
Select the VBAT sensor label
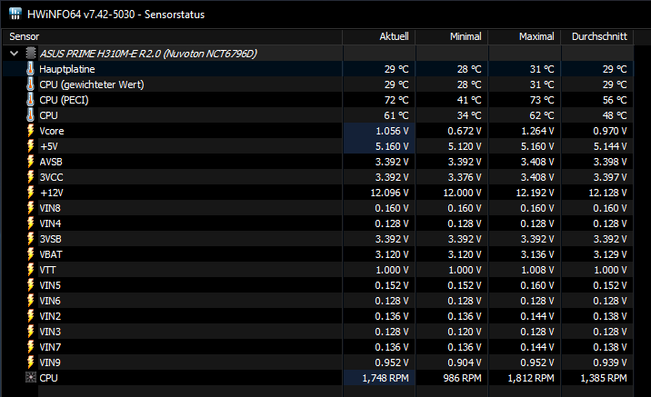pyautogui.click(x=51, y=254)
